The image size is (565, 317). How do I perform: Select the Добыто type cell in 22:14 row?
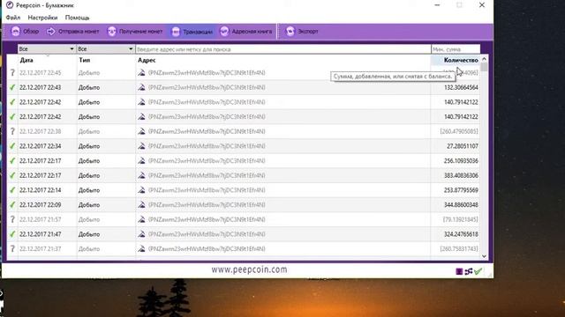click(x=89, y=190)
